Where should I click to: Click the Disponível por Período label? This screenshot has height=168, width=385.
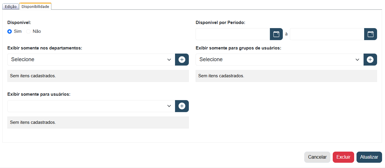(220, 23)
